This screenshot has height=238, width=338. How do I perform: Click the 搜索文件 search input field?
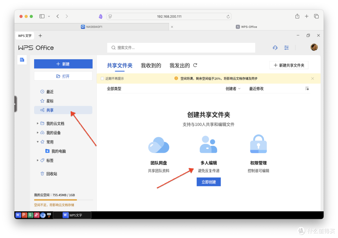pos(181,48)
